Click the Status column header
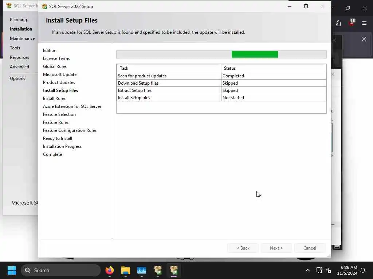Image resolution: width=373 pixels, height=279 pixels. (274, 68)
